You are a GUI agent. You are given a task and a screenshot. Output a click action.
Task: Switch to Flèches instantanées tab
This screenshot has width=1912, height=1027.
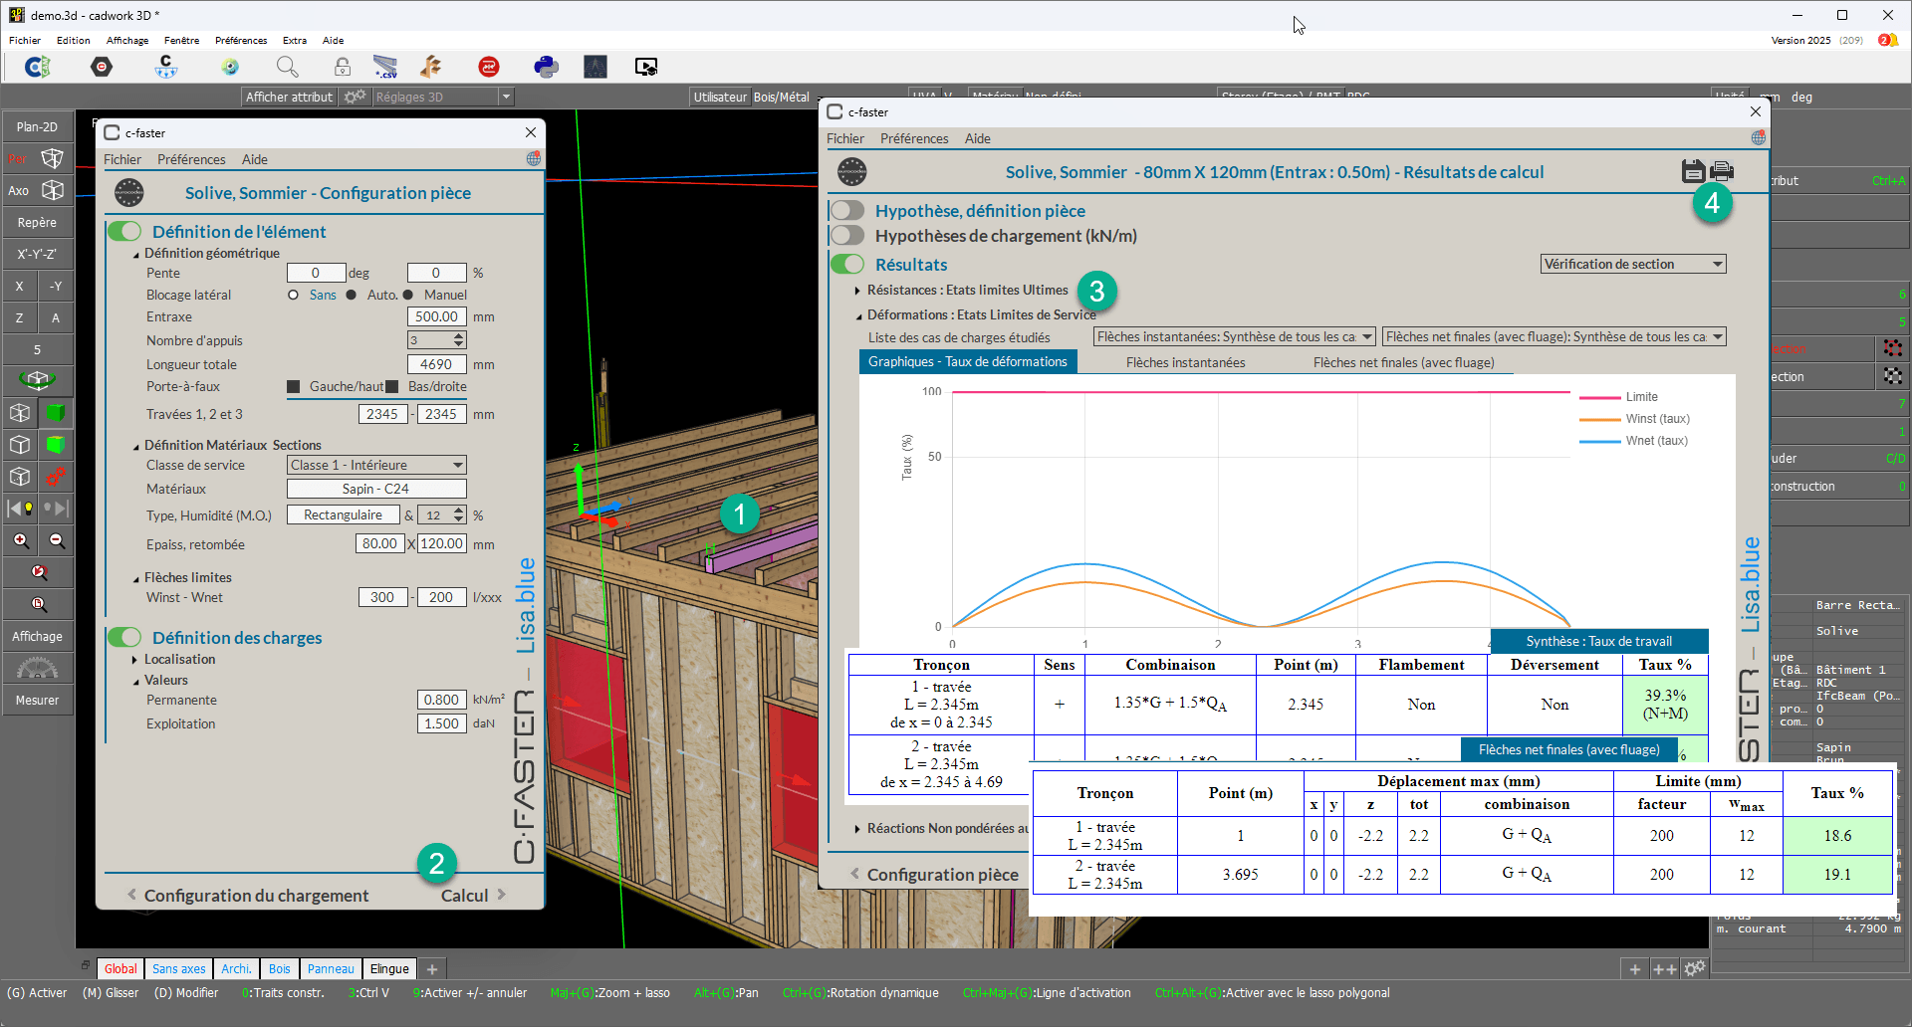click(x=1185, y=362)
